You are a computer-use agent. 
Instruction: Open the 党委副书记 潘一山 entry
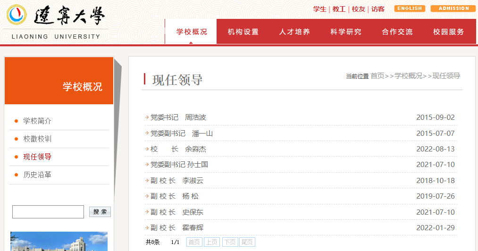pyautogui.click(x=182, y=133)
